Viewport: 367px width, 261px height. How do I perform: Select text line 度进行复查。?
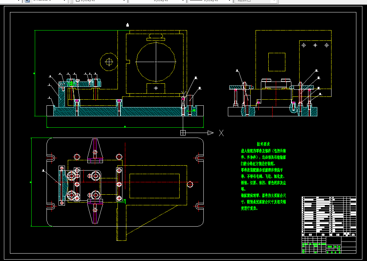pyautogui.click(x=250, y=208)
